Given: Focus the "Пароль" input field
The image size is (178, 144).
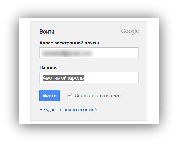Looking at the screenshot, I should tap(89, 78).
